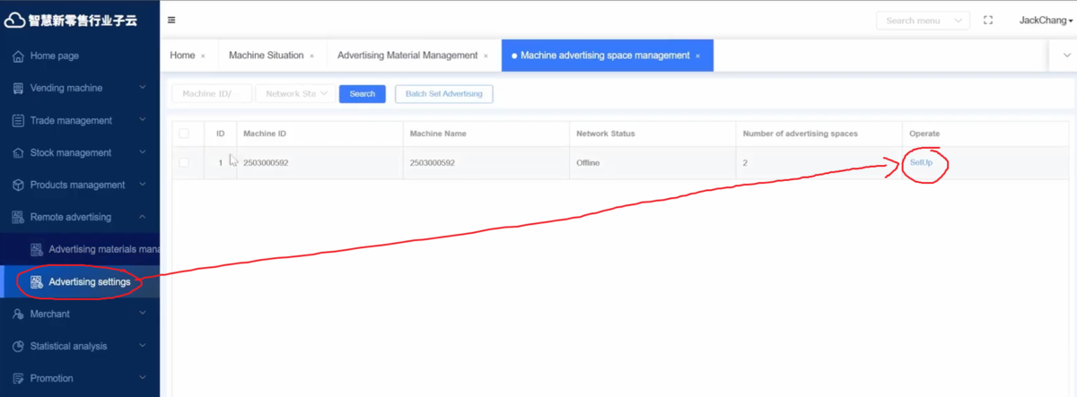
Task: Collapse the Remote advertising menu section
Action: pos(142,217)
